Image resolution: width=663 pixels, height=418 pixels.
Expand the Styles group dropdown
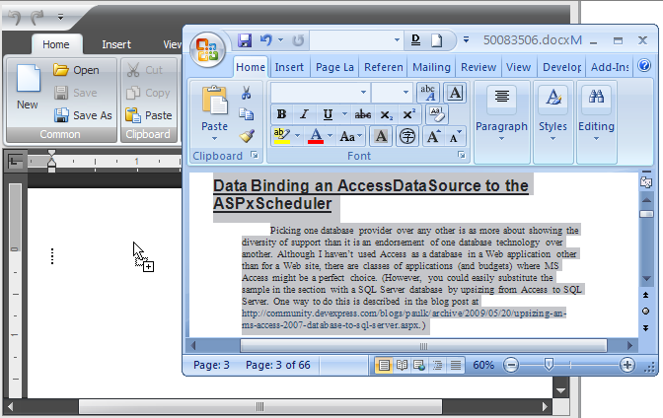(x=552, y=139)
